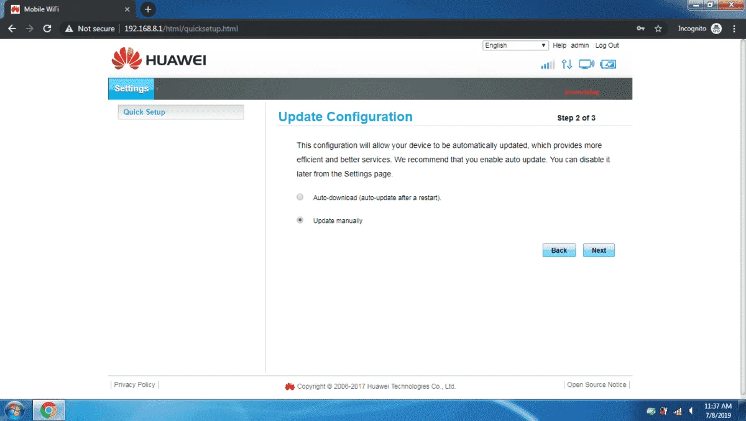Viewport: 746px width, 421px height.
Task: Click the Copyright Huawei Technologies footer text
Action: click(376, 386)
